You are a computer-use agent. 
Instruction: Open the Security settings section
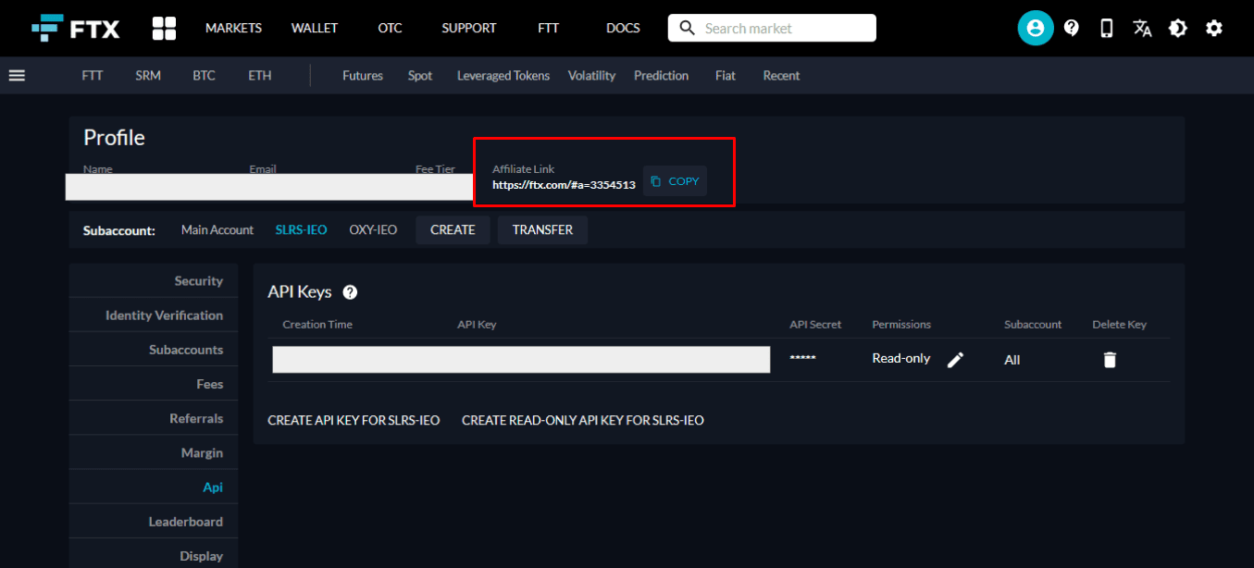pos(154,281)
